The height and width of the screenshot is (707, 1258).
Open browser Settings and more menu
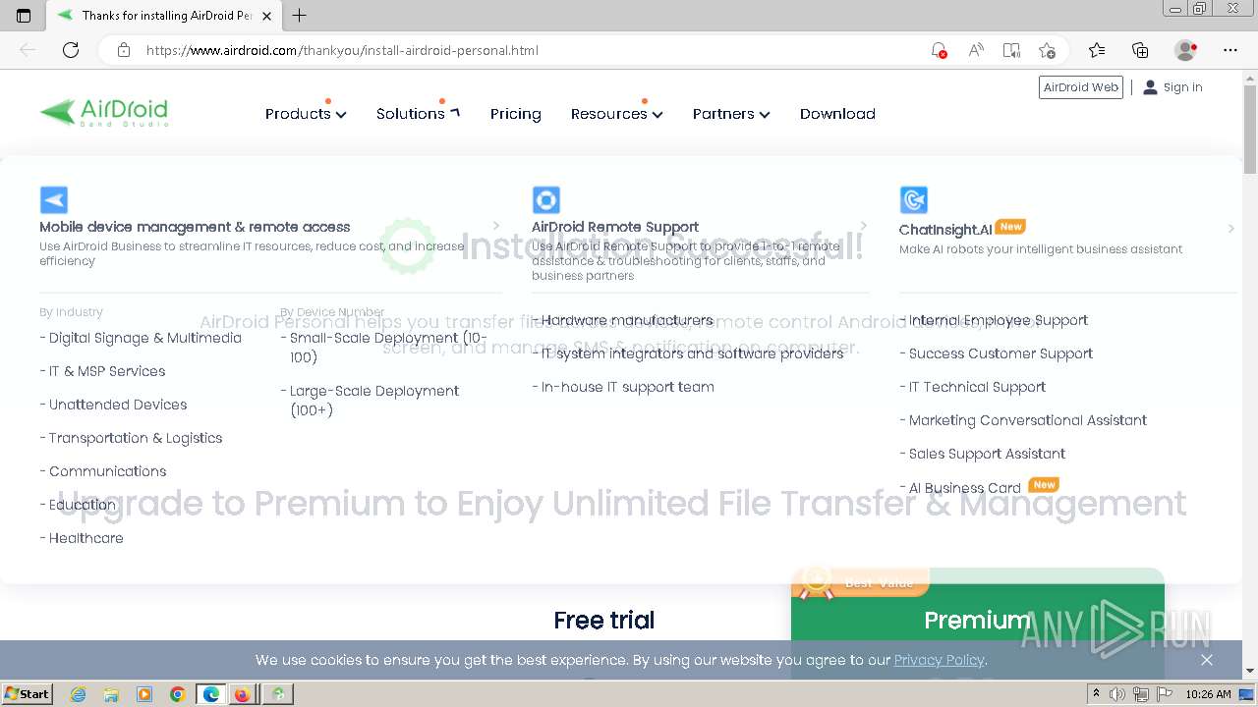[x=1230, y=50]
